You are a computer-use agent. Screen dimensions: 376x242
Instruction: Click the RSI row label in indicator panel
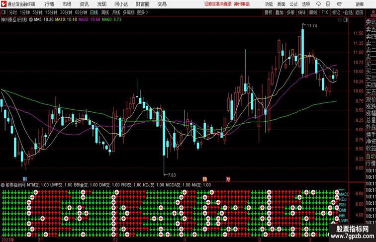click(x=342, y=205)
